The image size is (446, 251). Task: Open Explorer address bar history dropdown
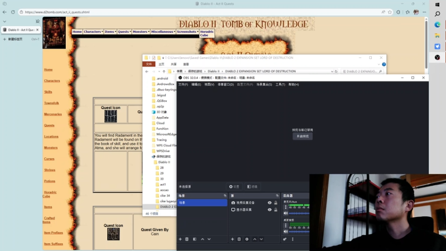tap(332, 71)
